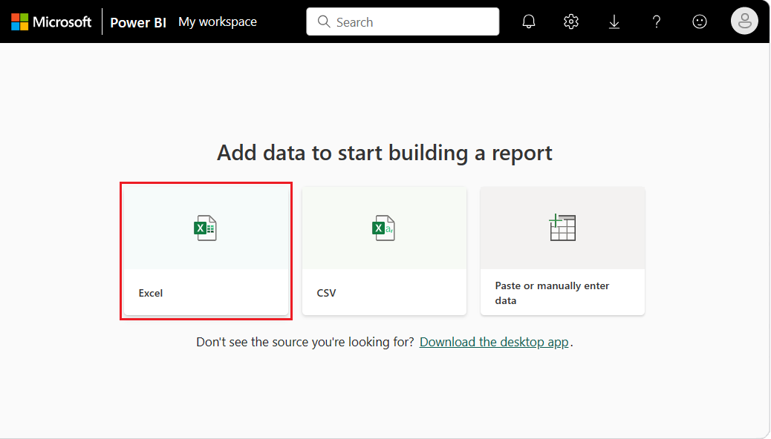771x439 pixels.
Task: Open Power BI settings gear
Action: (x=570, y=21)
